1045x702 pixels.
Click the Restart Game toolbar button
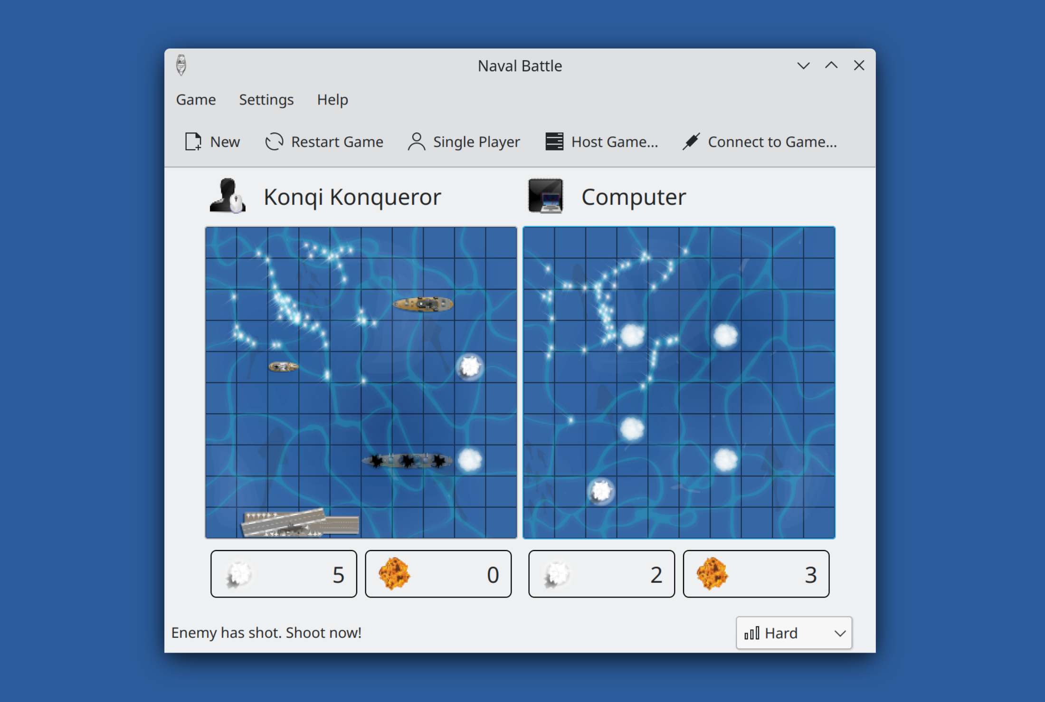click(324, 142)
